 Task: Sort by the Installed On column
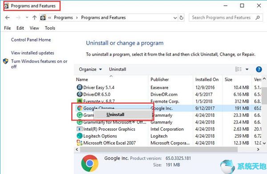tap(207, 79)
